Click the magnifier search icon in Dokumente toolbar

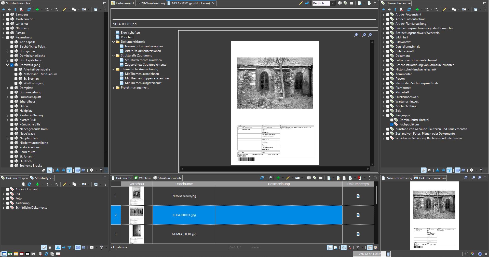[270, 178]
